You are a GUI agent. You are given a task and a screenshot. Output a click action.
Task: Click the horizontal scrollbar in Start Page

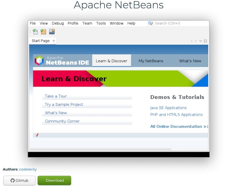(x=100, y=149)
